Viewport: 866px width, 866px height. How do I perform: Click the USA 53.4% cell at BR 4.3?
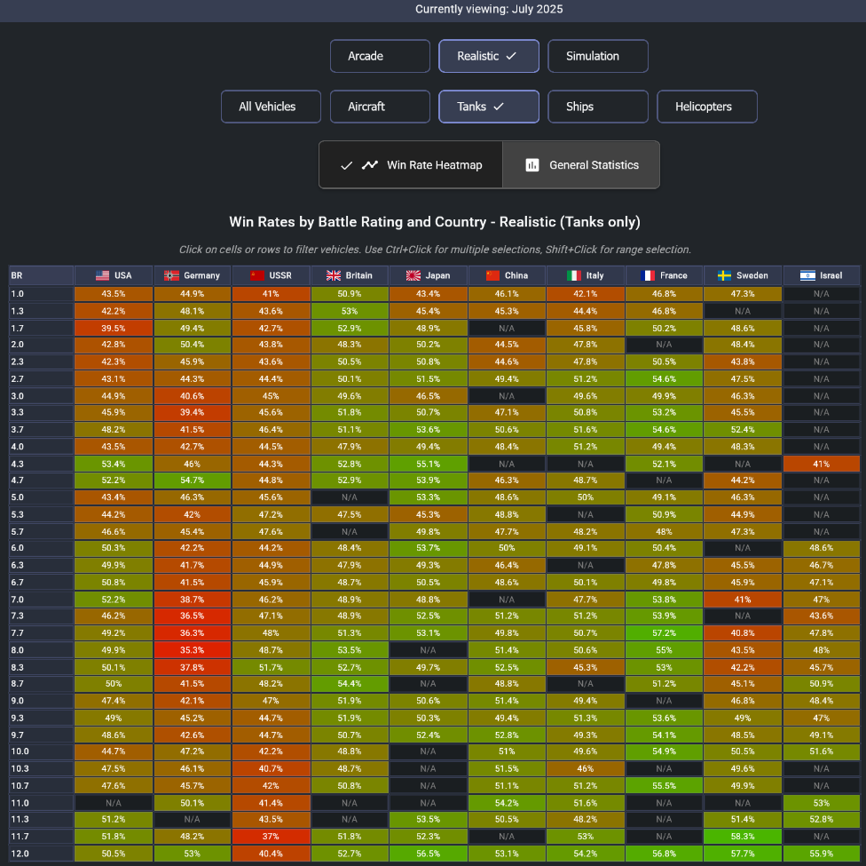pyautogui.click(x=114, y=464)
